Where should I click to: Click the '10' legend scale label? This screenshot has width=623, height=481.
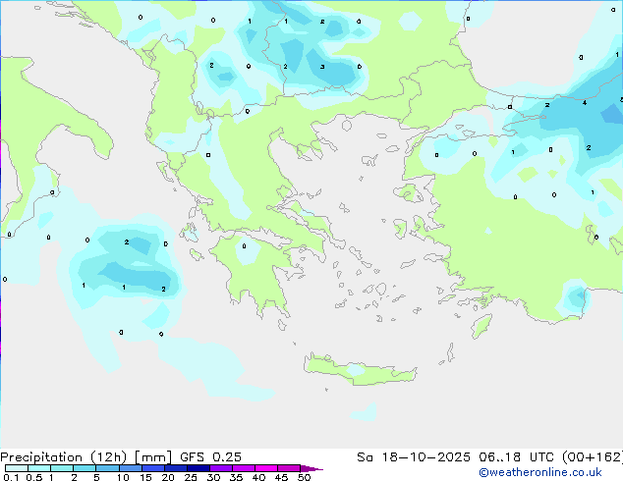(x=123, y=477)
